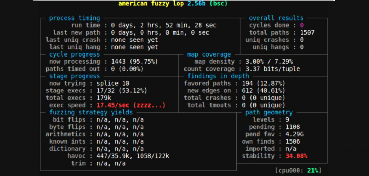The height and width of the screenshot is (176, 369).
Task: Click the magenta cycles done value
Action: pos(302,25)
